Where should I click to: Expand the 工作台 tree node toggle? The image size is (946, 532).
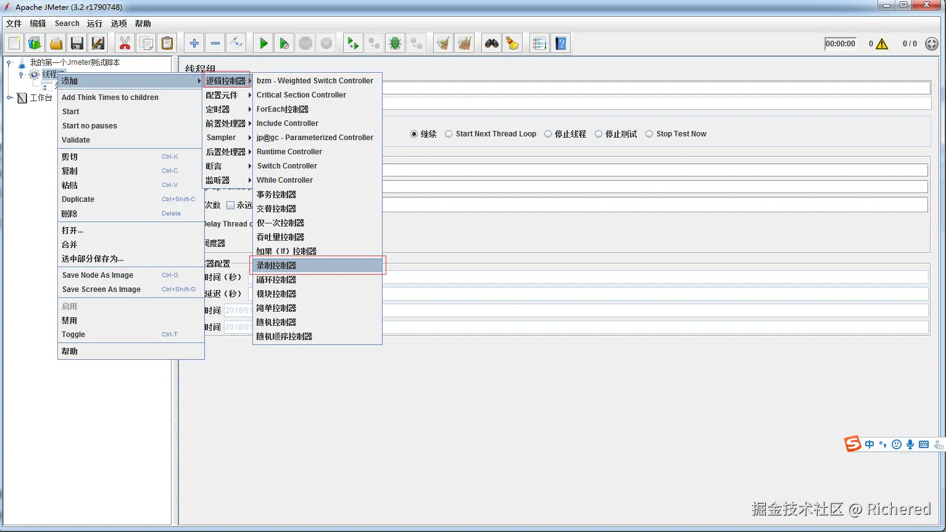pyautogui.click(x=10, y=98)
